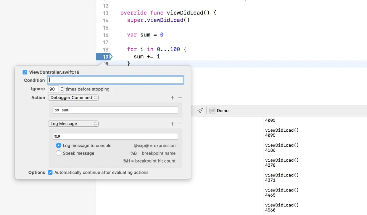Image resolution: width=367 pixels, height=215 pixels.
Task: Click the debugger command field 'po sum'
Action: 115,110
